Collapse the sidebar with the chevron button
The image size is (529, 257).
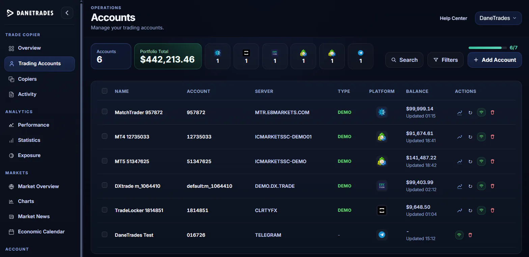tap(67, 13)
